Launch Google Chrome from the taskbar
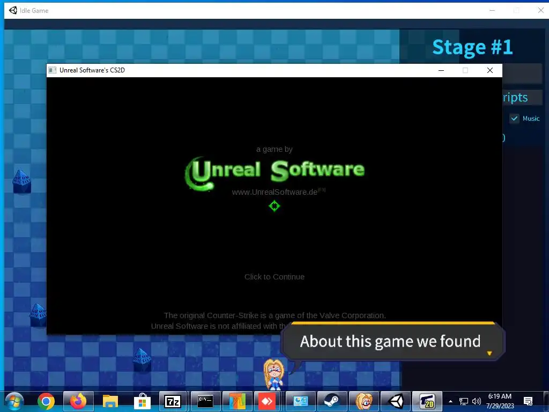 pos(46,401)
